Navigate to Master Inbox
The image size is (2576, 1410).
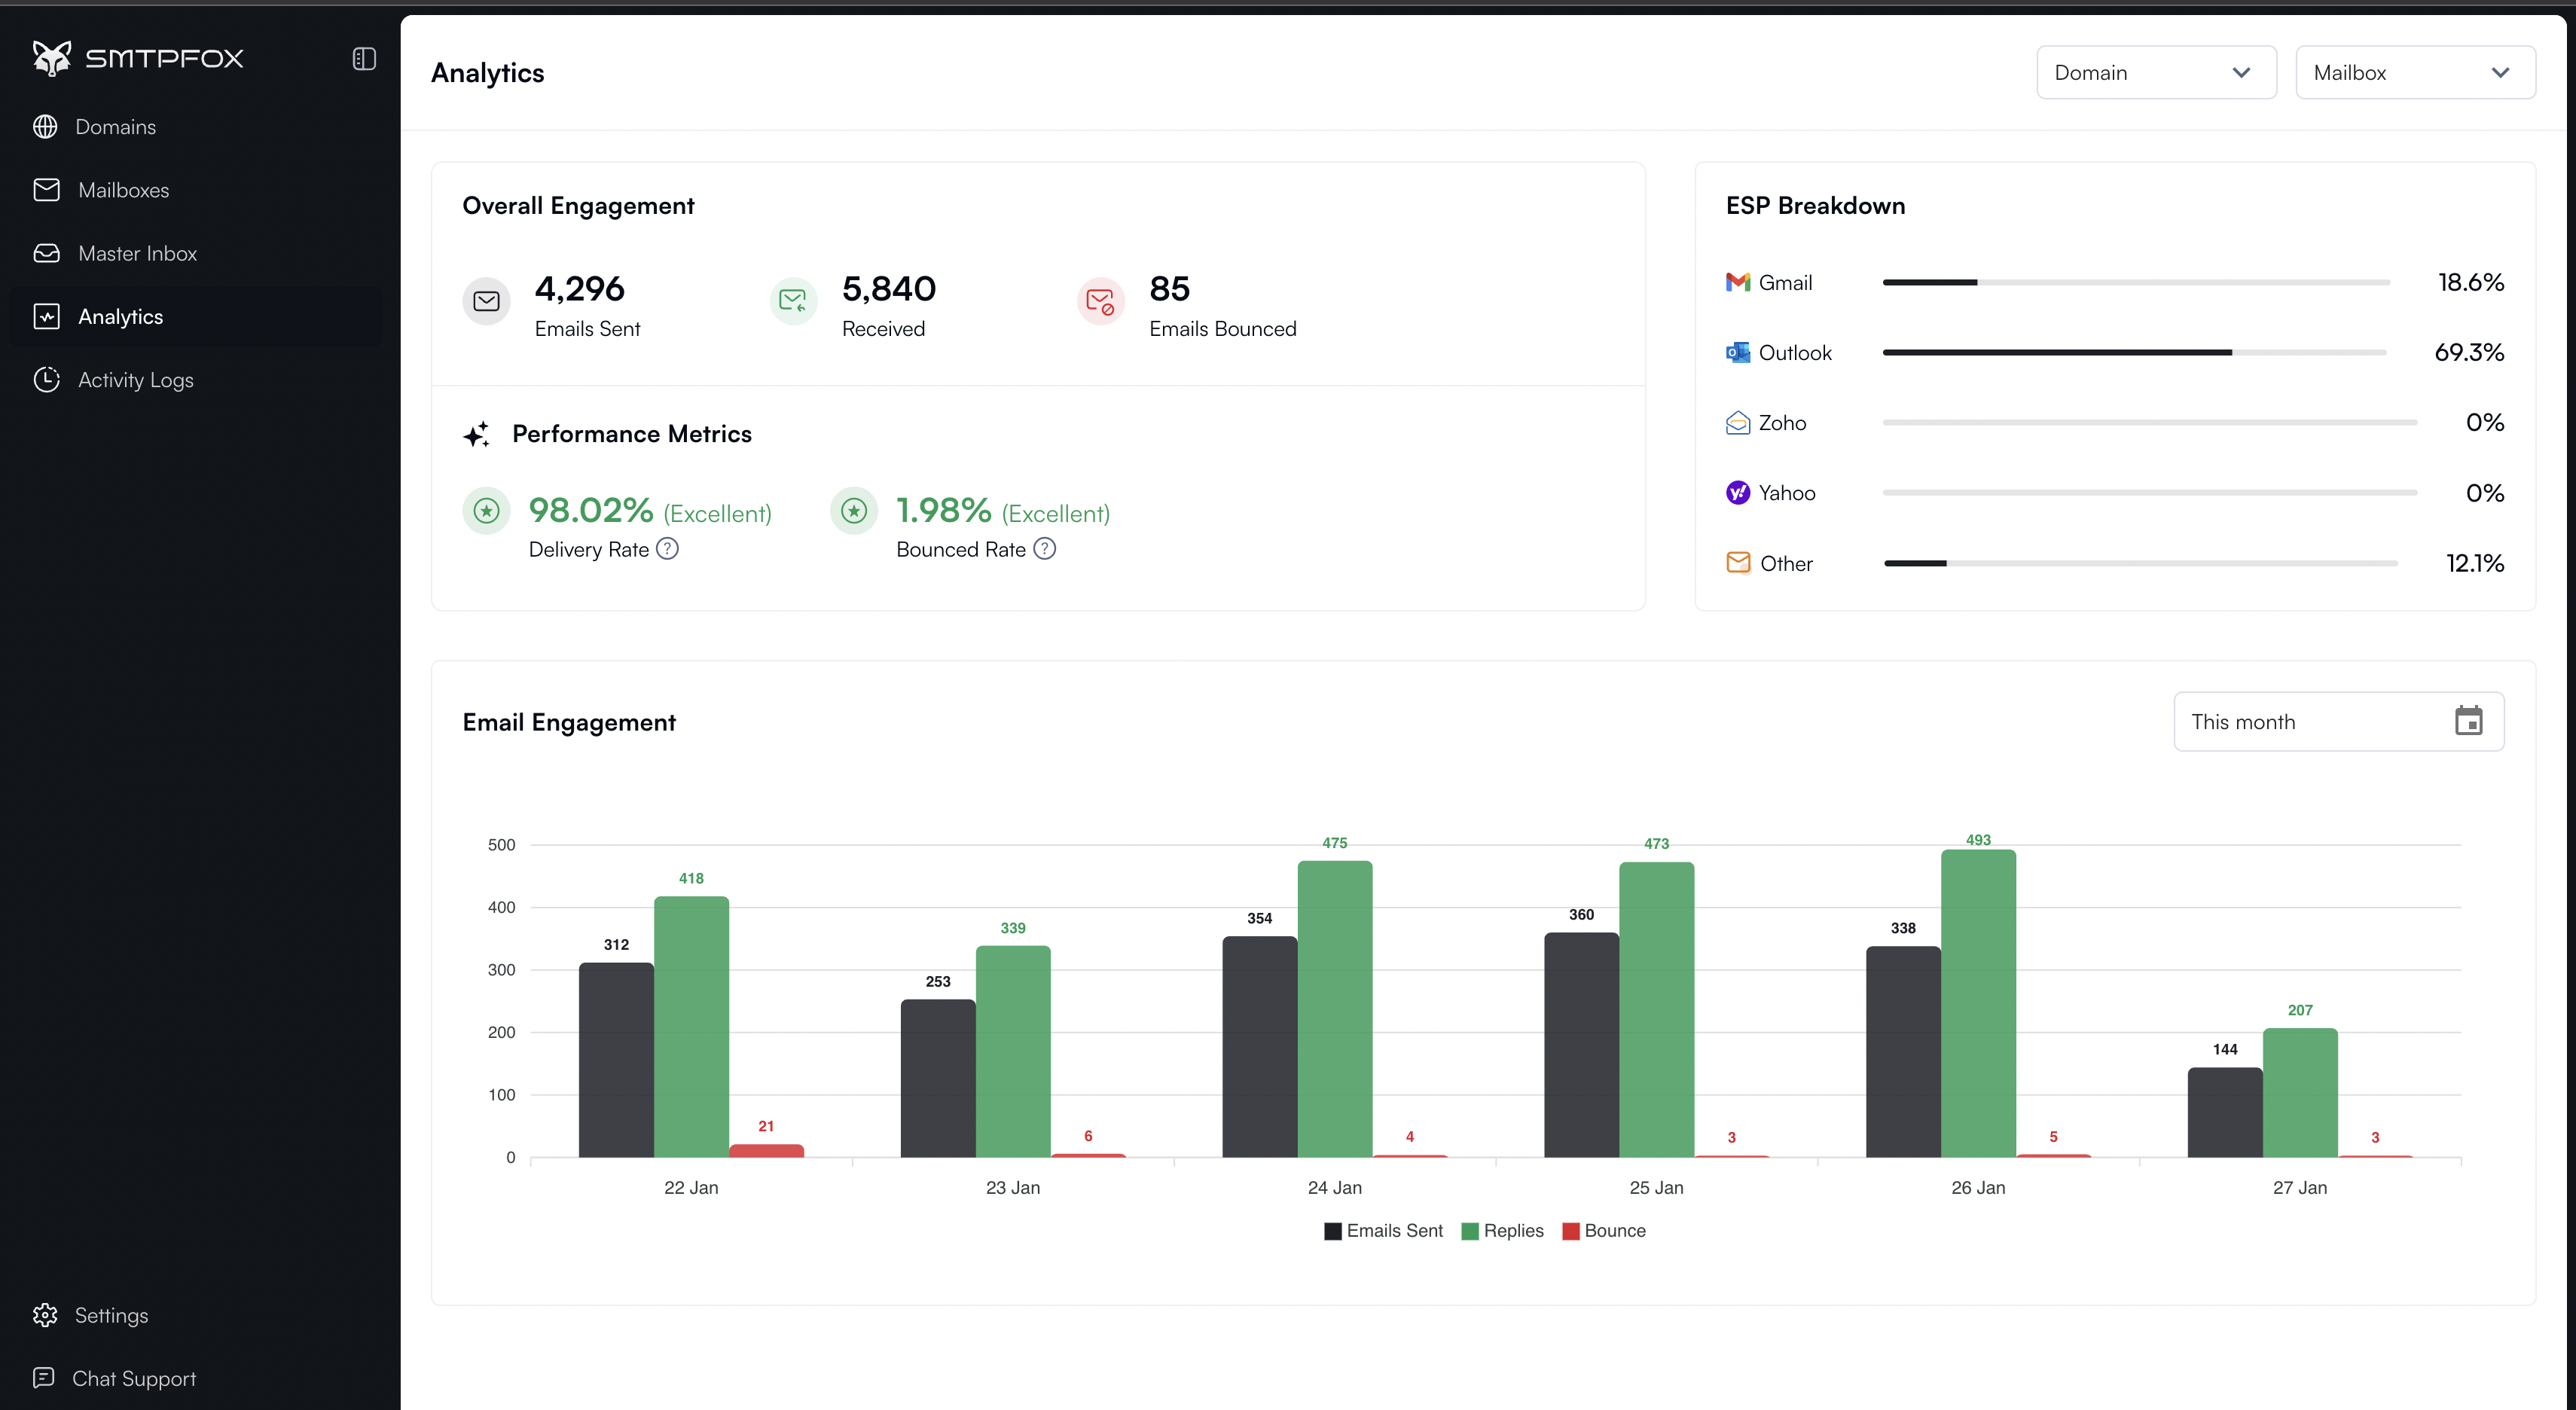[x=137, y=253]
